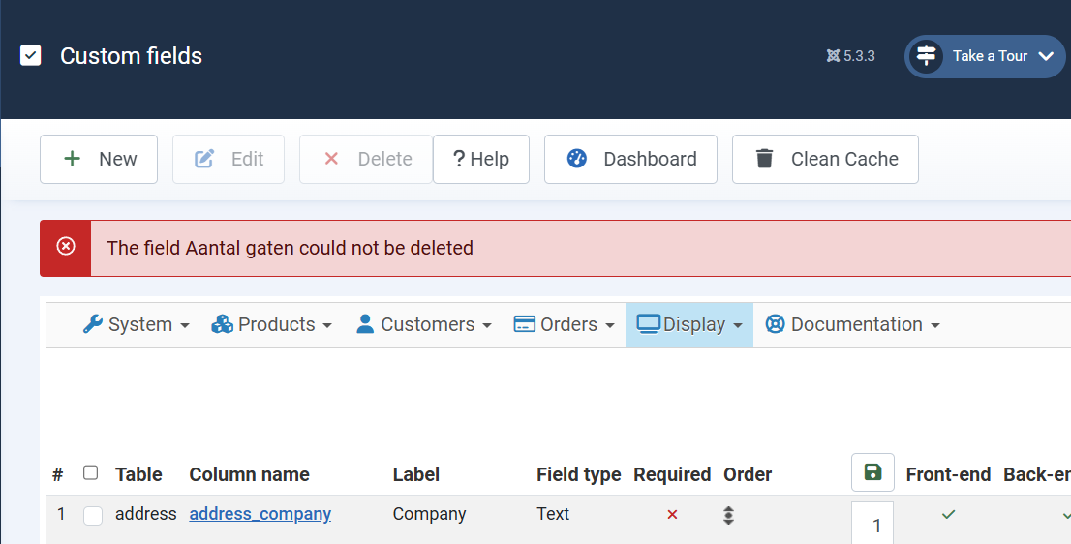Viewport: 1071px width, 544px height.
Task: Click the signpost icon in Take a Tour
Action: [927, 56]
